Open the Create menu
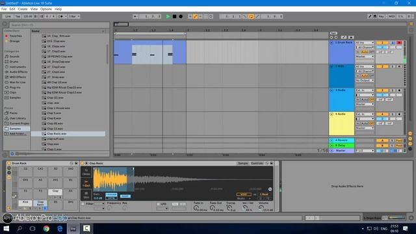 coord(23,9)
